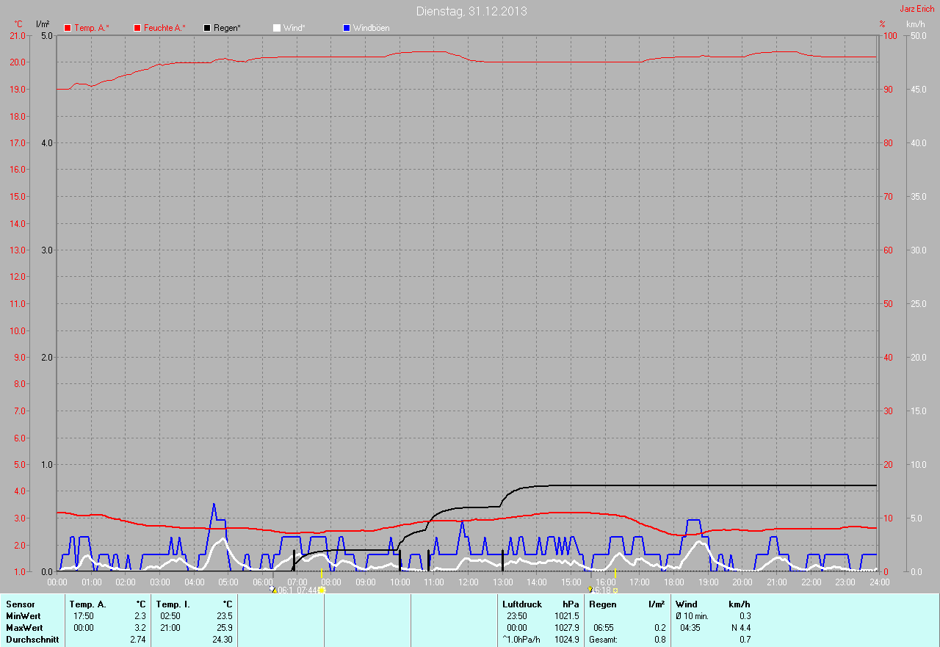Click the Luftdruck maximum value 1027.9
The image size is (940, 647).
point(567,628)
